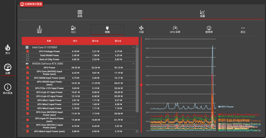The width and height of the screenshot is (266, 138).
Task: Collapse the NVIDIA GeForce RTX 3080 group
Action: 133,64
